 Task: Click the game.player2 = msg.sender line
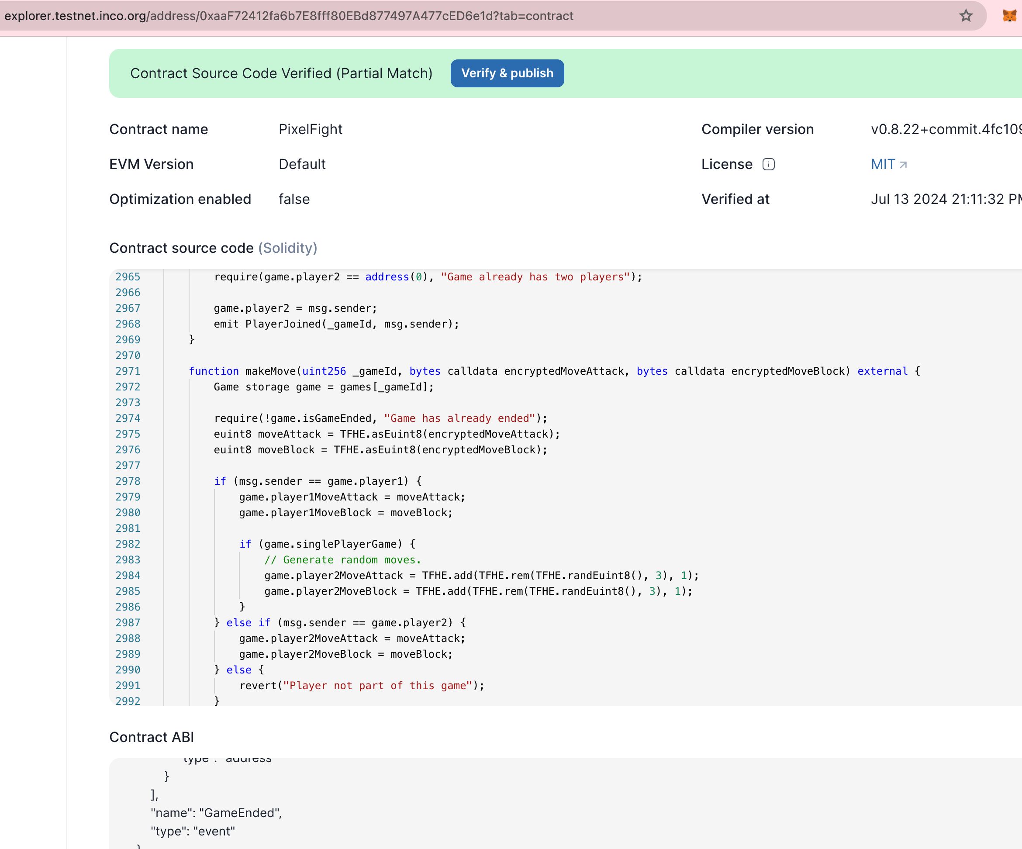pos(295,308)
